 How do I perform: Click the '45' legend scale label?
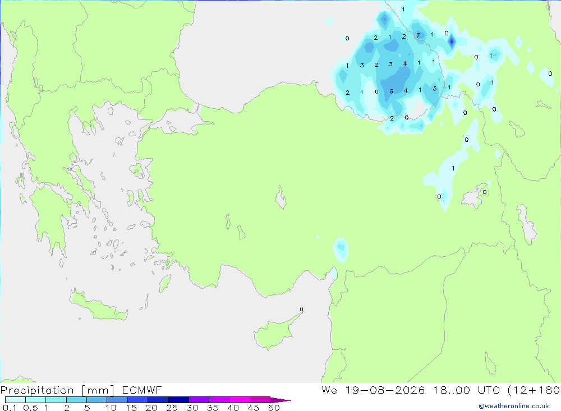[x=254, y=408]
